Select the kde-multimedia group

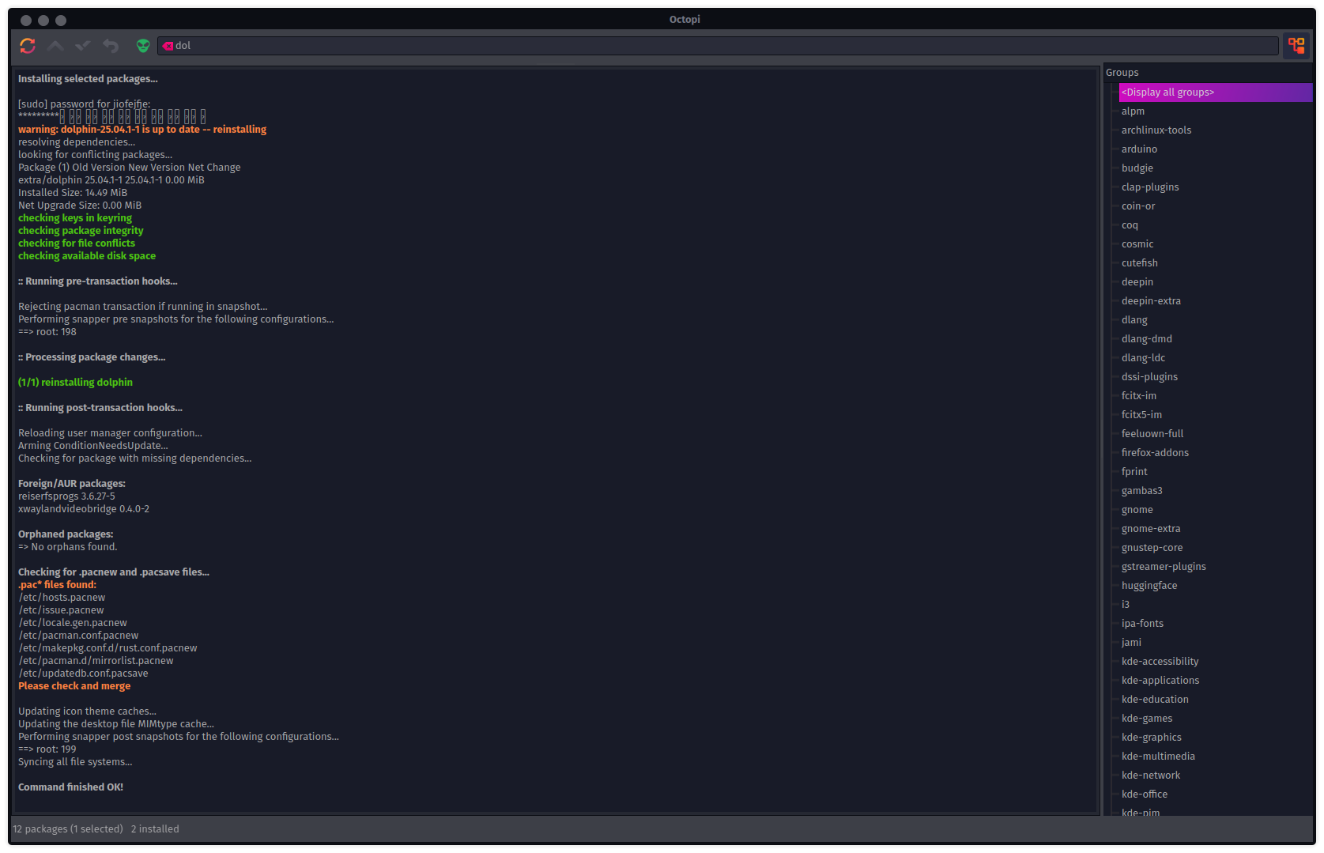pyautogui.click(x=1216, y=757)
